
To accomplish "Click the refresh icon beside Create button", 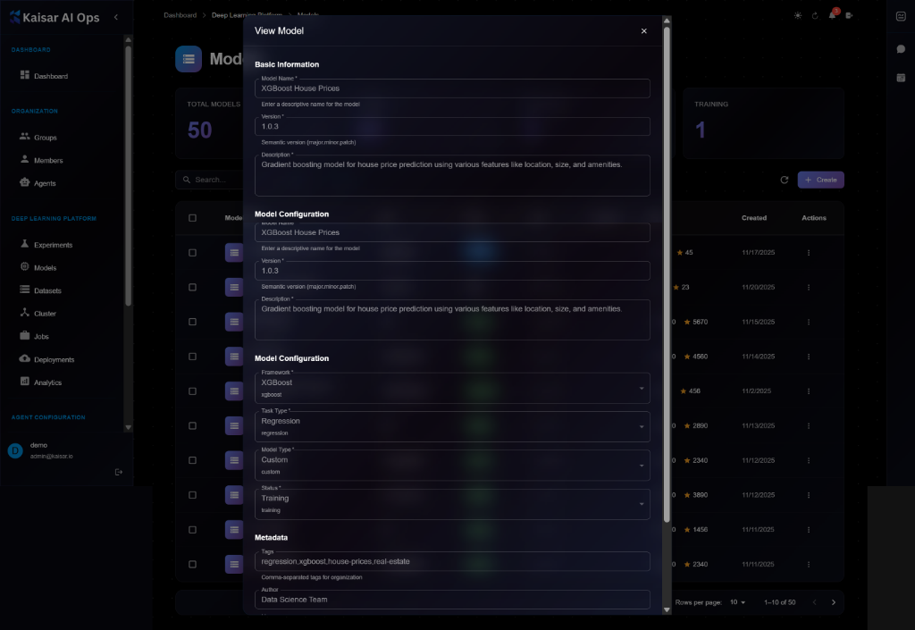I will point(785,180).
